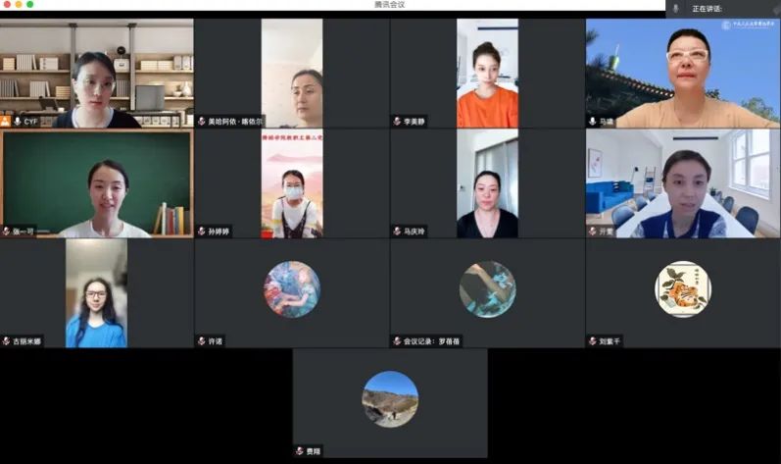Click the microphone icon next to 马庆玲
The height and width of the screenshot is (464, 781).
click(397, 232)
